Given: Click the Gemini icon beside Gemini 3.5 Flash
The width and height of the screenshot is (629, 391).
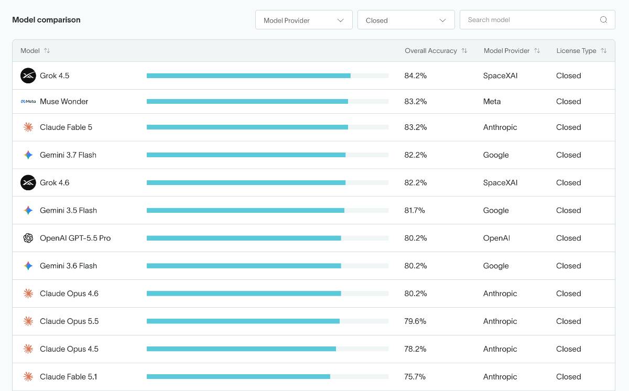Looking at the screenshot, I should (28, 210).
